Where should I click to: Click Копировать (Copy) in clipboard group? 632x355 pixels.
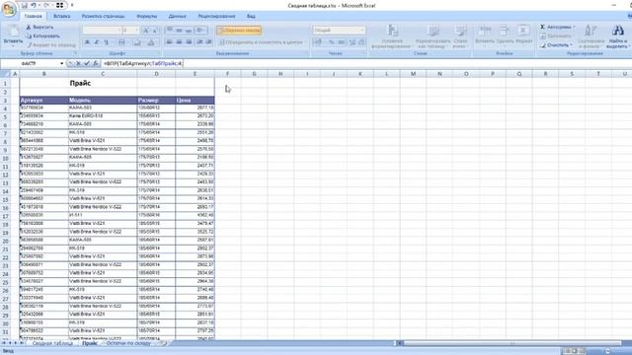point(42,35)
